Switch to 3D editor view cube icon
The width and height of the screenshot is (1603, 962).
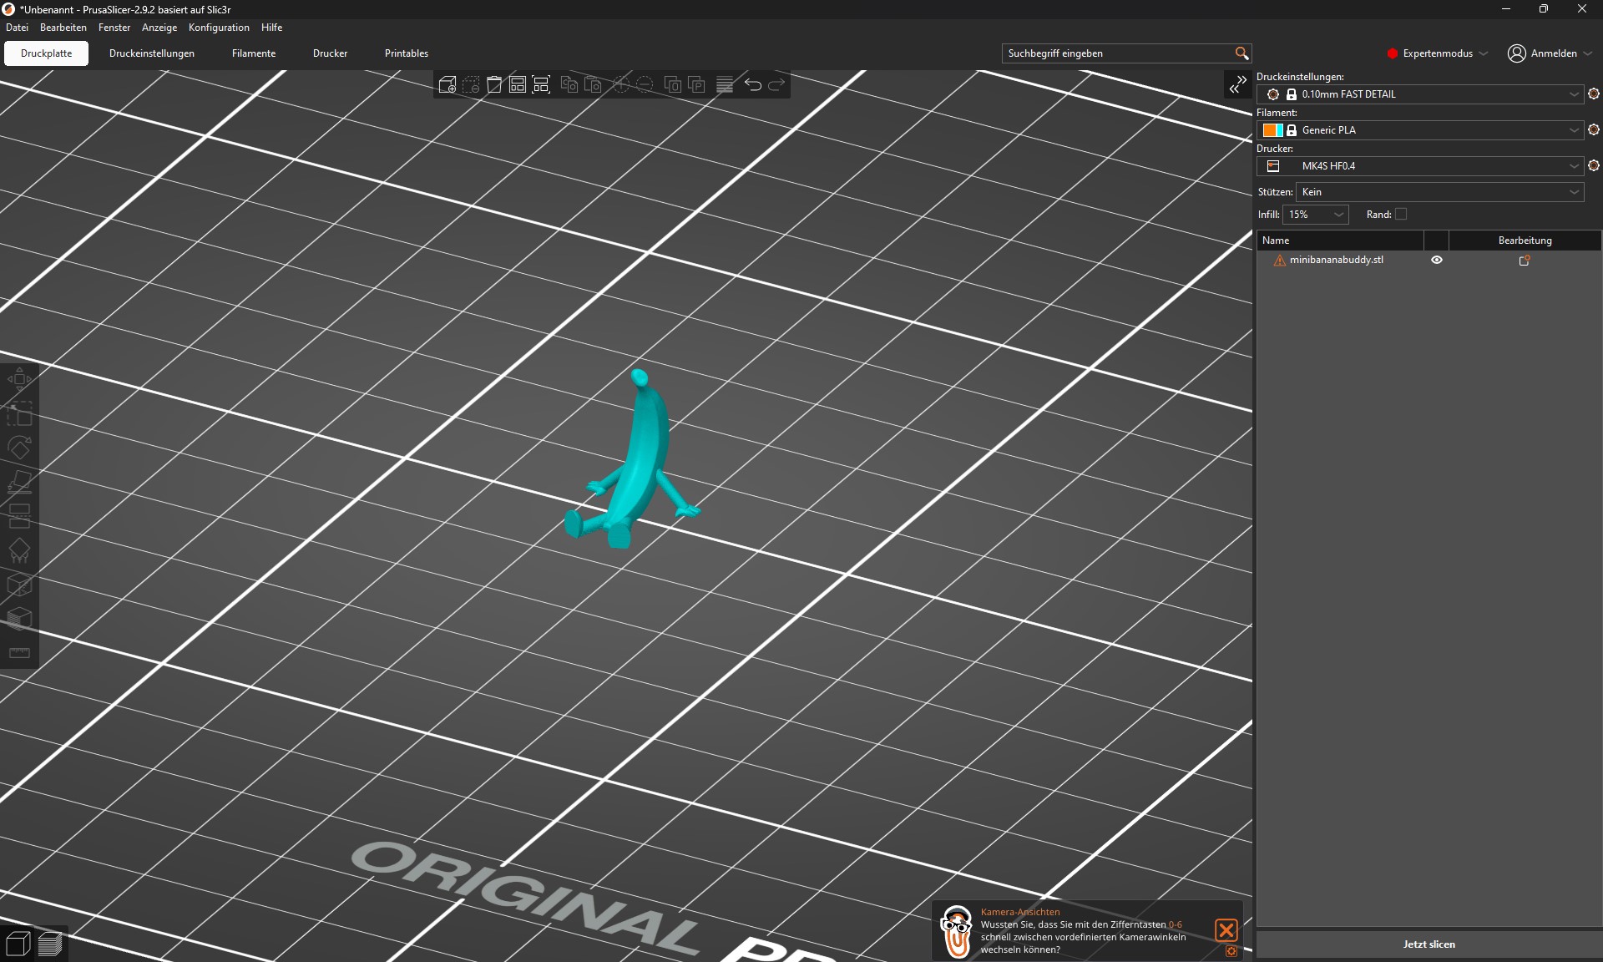(18, 944)
